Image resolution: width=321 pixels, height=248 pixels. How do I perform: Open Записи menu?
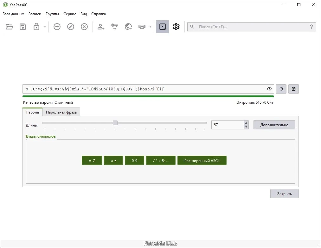(35, 14)
